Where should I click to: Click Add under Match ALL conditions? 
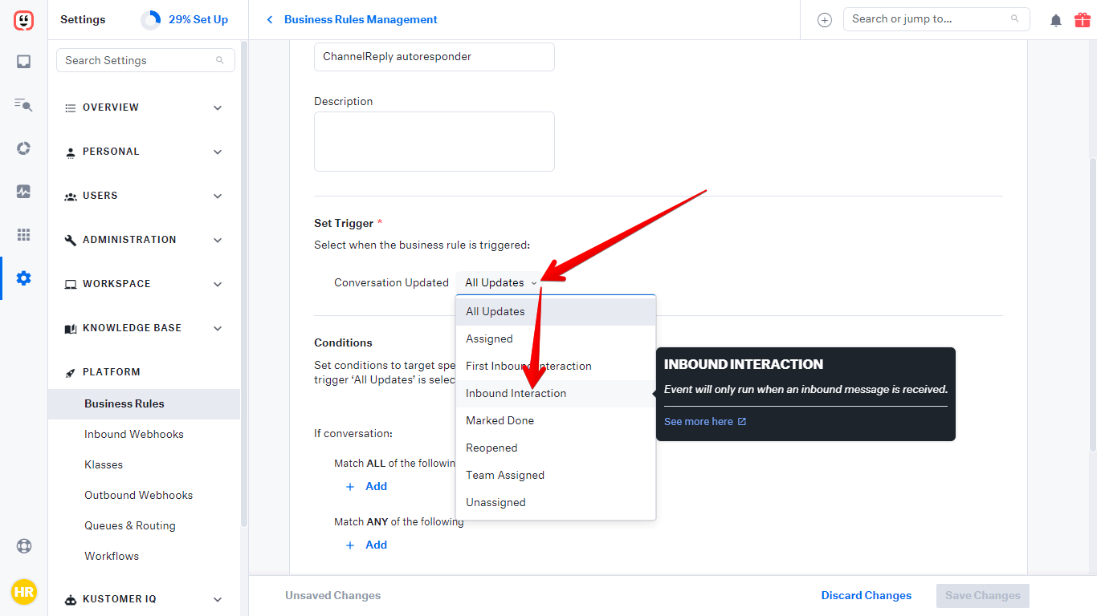377,486
